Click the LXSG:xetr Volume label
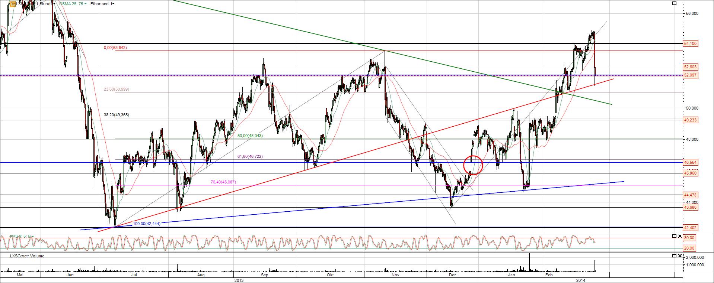Screen dimensions: 714x283 (x=27, y=256)
